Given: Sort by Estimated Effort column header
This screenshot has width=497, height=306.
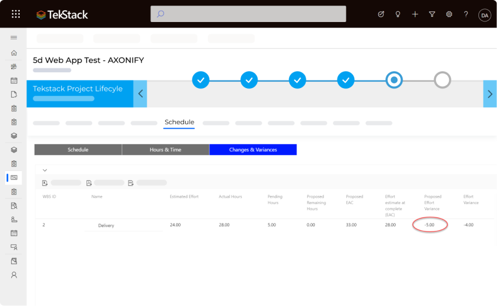Looking at the screenshot, I should click(x=184, y=196).
